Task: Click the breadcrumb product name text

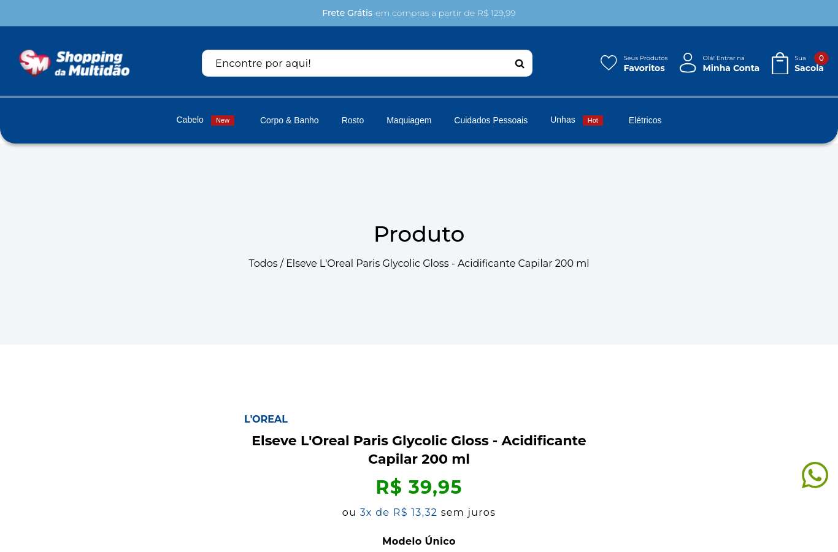Action: point(437,263)
